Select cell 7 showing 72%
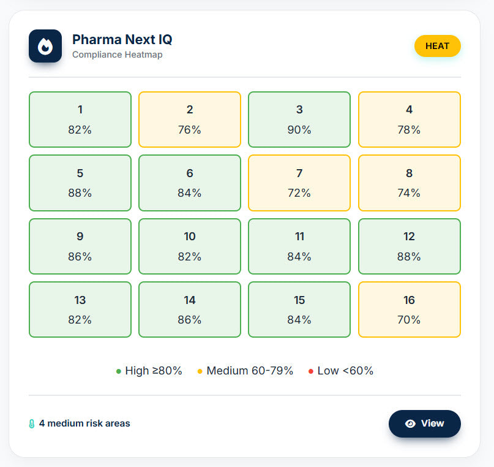Screen dimensions: 494x467 point(299,183)
